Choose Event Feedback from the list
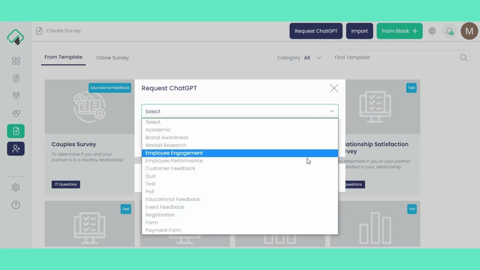This screenshot has height=270, width=480. click(240, 207)
